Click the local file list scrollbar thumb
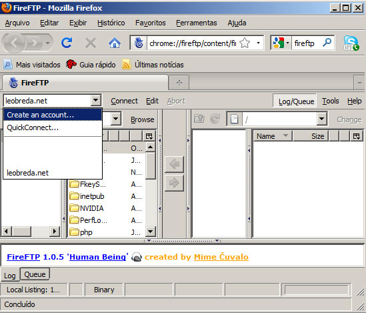This screenshot has width=366, height=313. coord(151,166)
